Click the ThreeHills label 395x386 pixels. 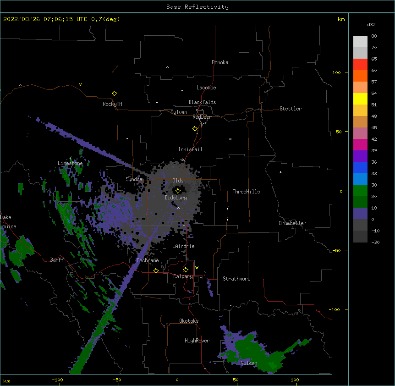246,192
